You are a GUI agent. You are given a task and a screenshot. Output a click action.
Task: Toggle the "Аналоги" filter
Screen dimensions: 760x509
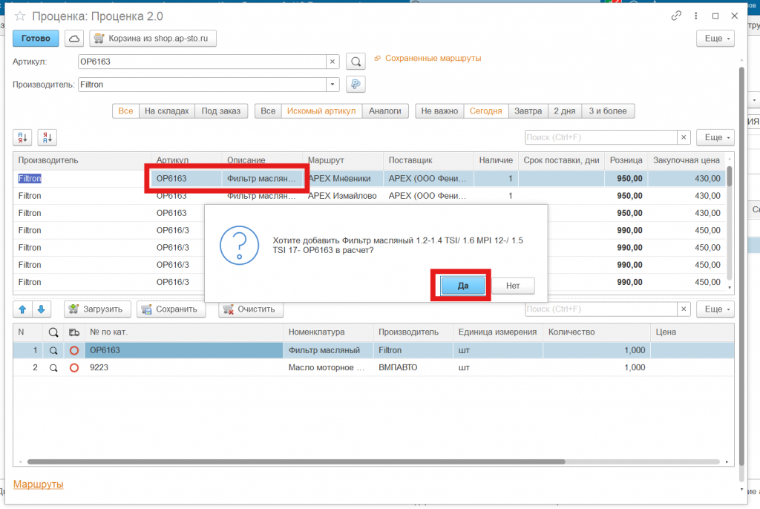(385, 111)
